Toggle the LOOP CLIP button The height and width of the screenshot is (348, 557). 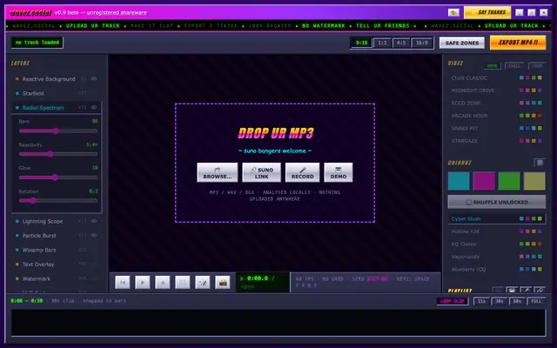pyautogui.click(x=453, y=301)
